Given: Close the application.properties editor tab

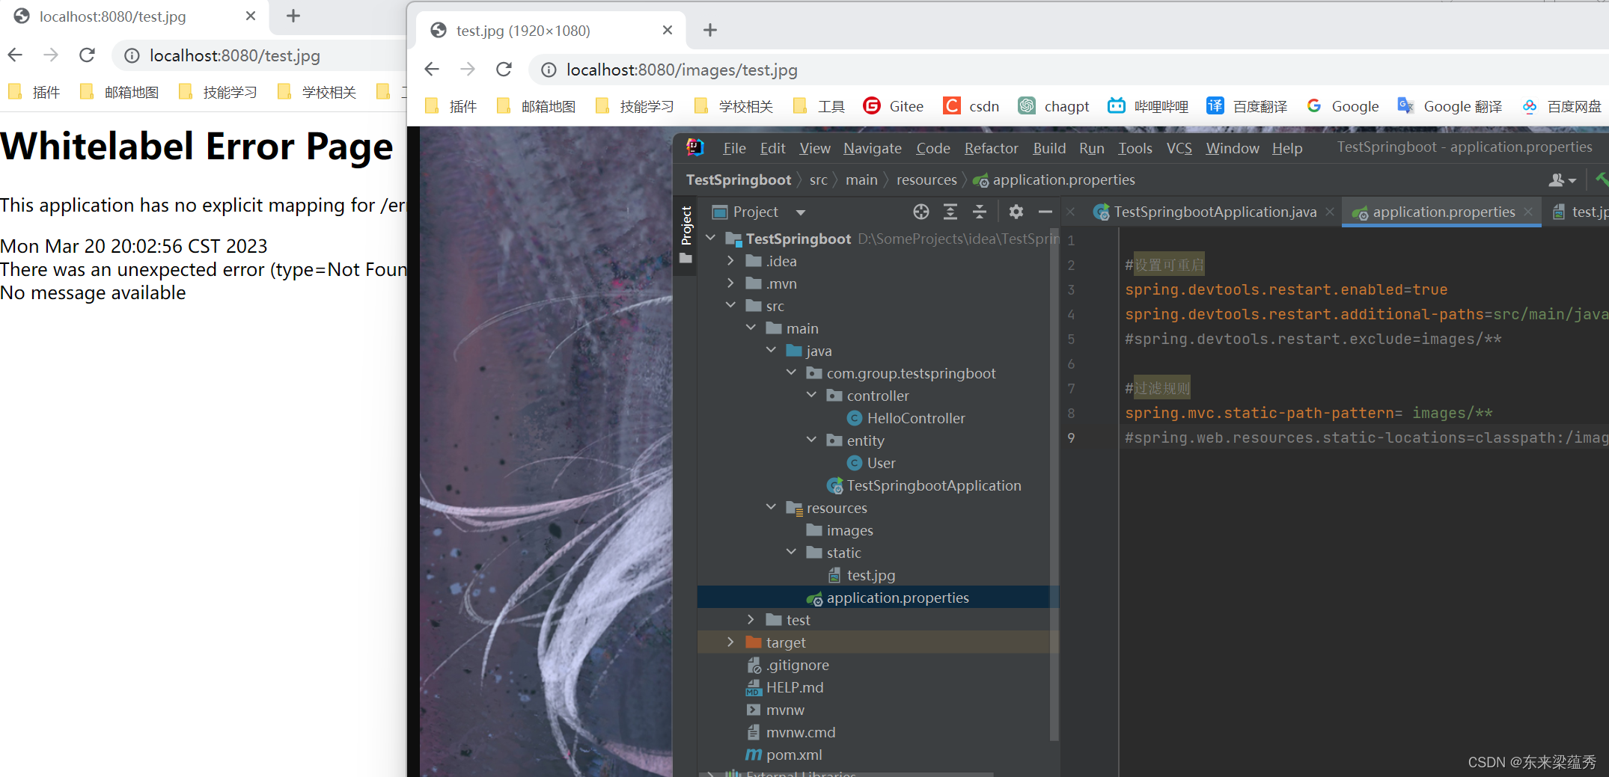Looking at the screenshot, I should tap(1528, 212).
